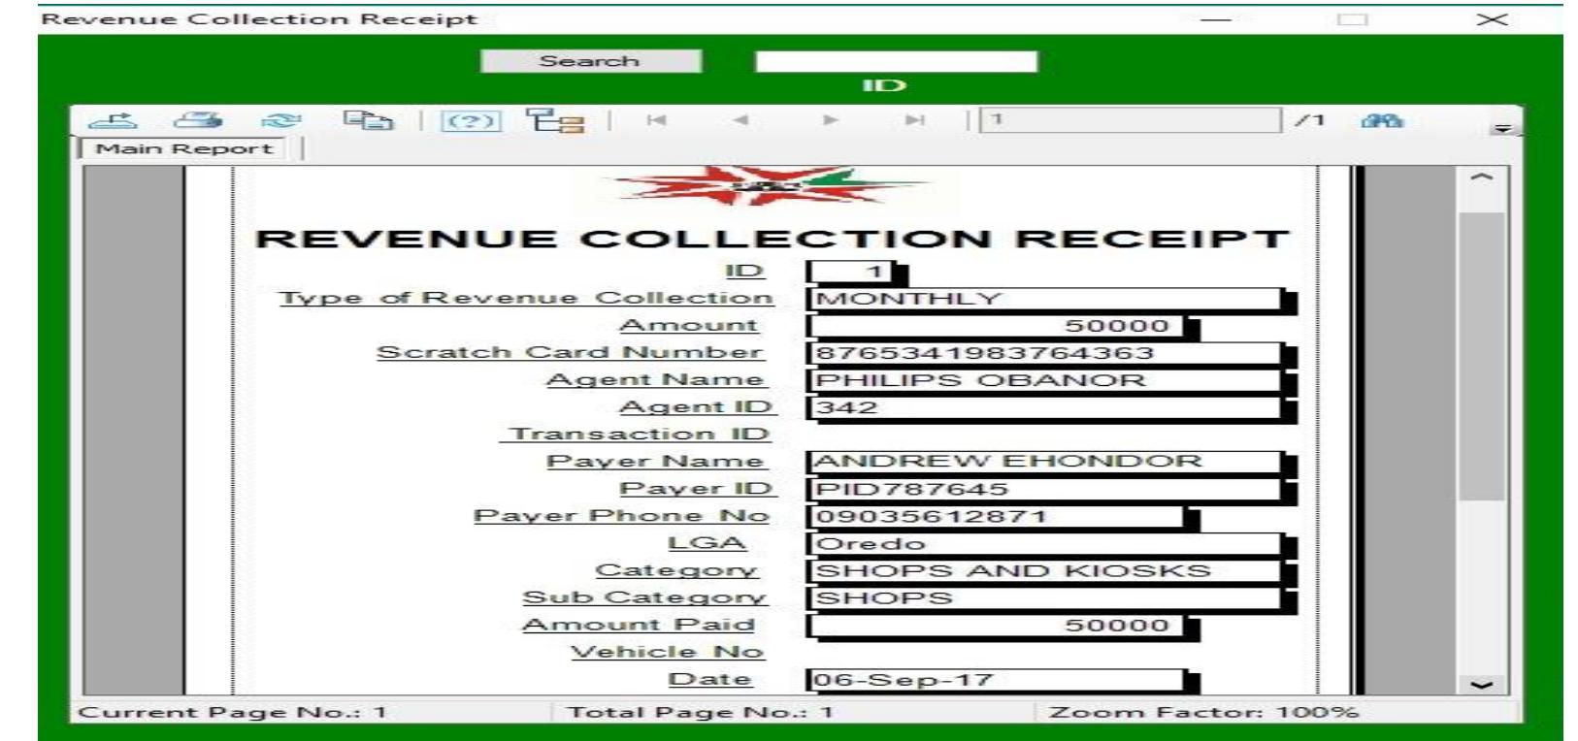Toggle the group tree icon
This screenshot has height=741, width=1578.
coord(555,120)
